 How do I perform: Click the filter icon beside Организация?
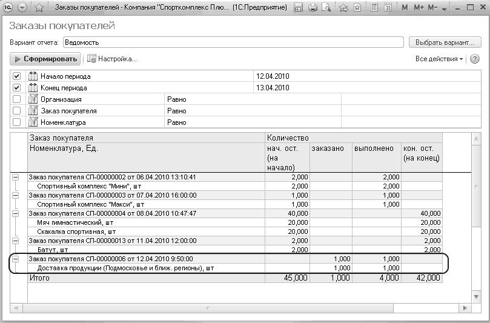coord(33,99)
